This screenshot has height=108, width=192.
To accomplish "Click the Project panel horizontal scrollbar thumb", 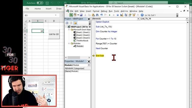I will 74,57.
